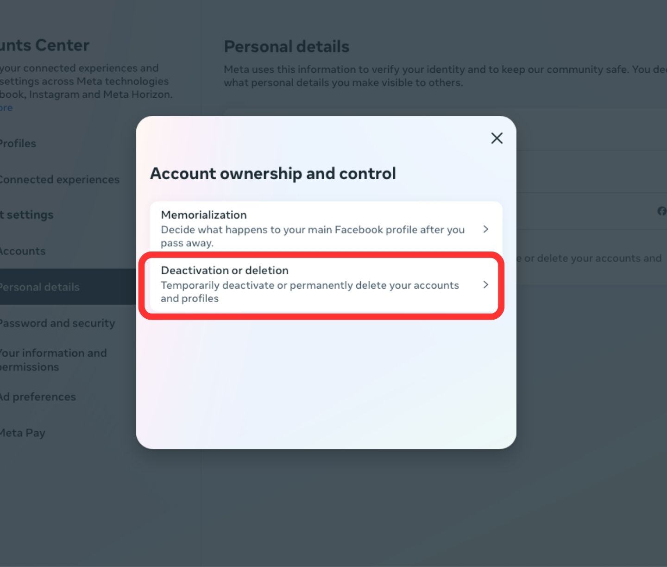Click the Account ownership and control title
The image size is (667, 567).
[x=273, y=174]
